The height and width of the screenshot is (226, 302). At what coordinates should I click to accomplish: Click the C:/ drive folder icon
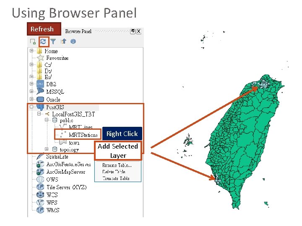point(39,64)
